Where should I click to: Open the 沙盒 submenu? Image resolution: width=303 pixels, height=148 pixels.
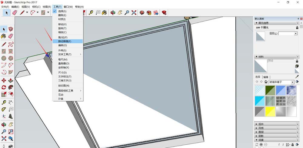(x=68, y=99)
